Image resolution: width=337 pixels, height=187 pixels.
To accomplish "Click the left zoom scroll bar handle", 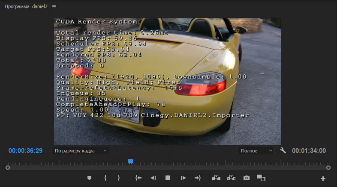I will pos(8,168).
